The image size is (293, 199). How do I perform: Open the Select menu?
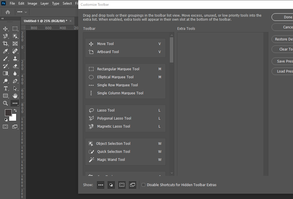point(67,3)
